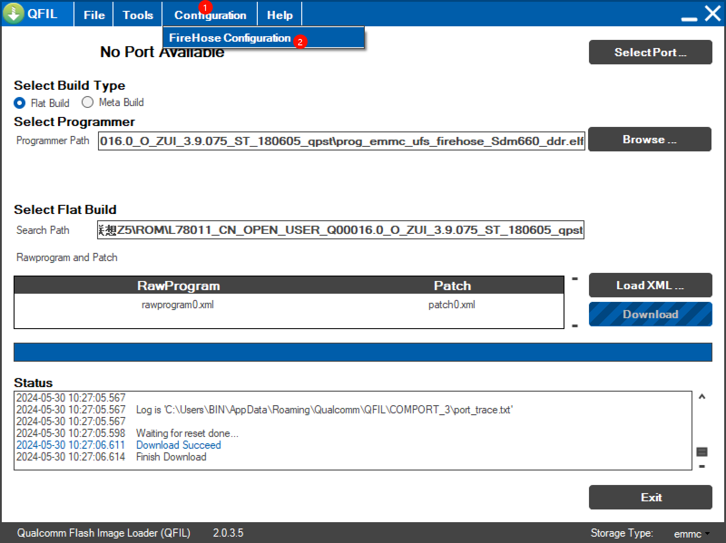
Task: Open the Help menu
Action: click(x=280, y=15)
